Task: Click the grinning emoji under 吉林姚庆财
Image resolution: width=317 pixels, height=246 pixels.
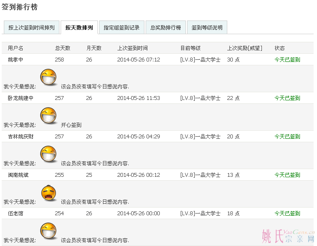Action: pyautogui.click(x=48, y=155)
